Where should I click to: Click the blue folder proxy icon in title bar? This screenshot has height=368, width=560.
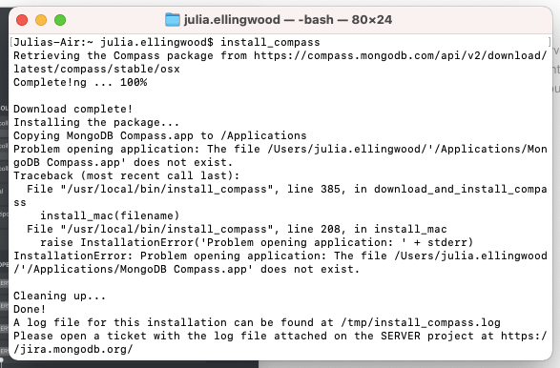pos(173,20)
